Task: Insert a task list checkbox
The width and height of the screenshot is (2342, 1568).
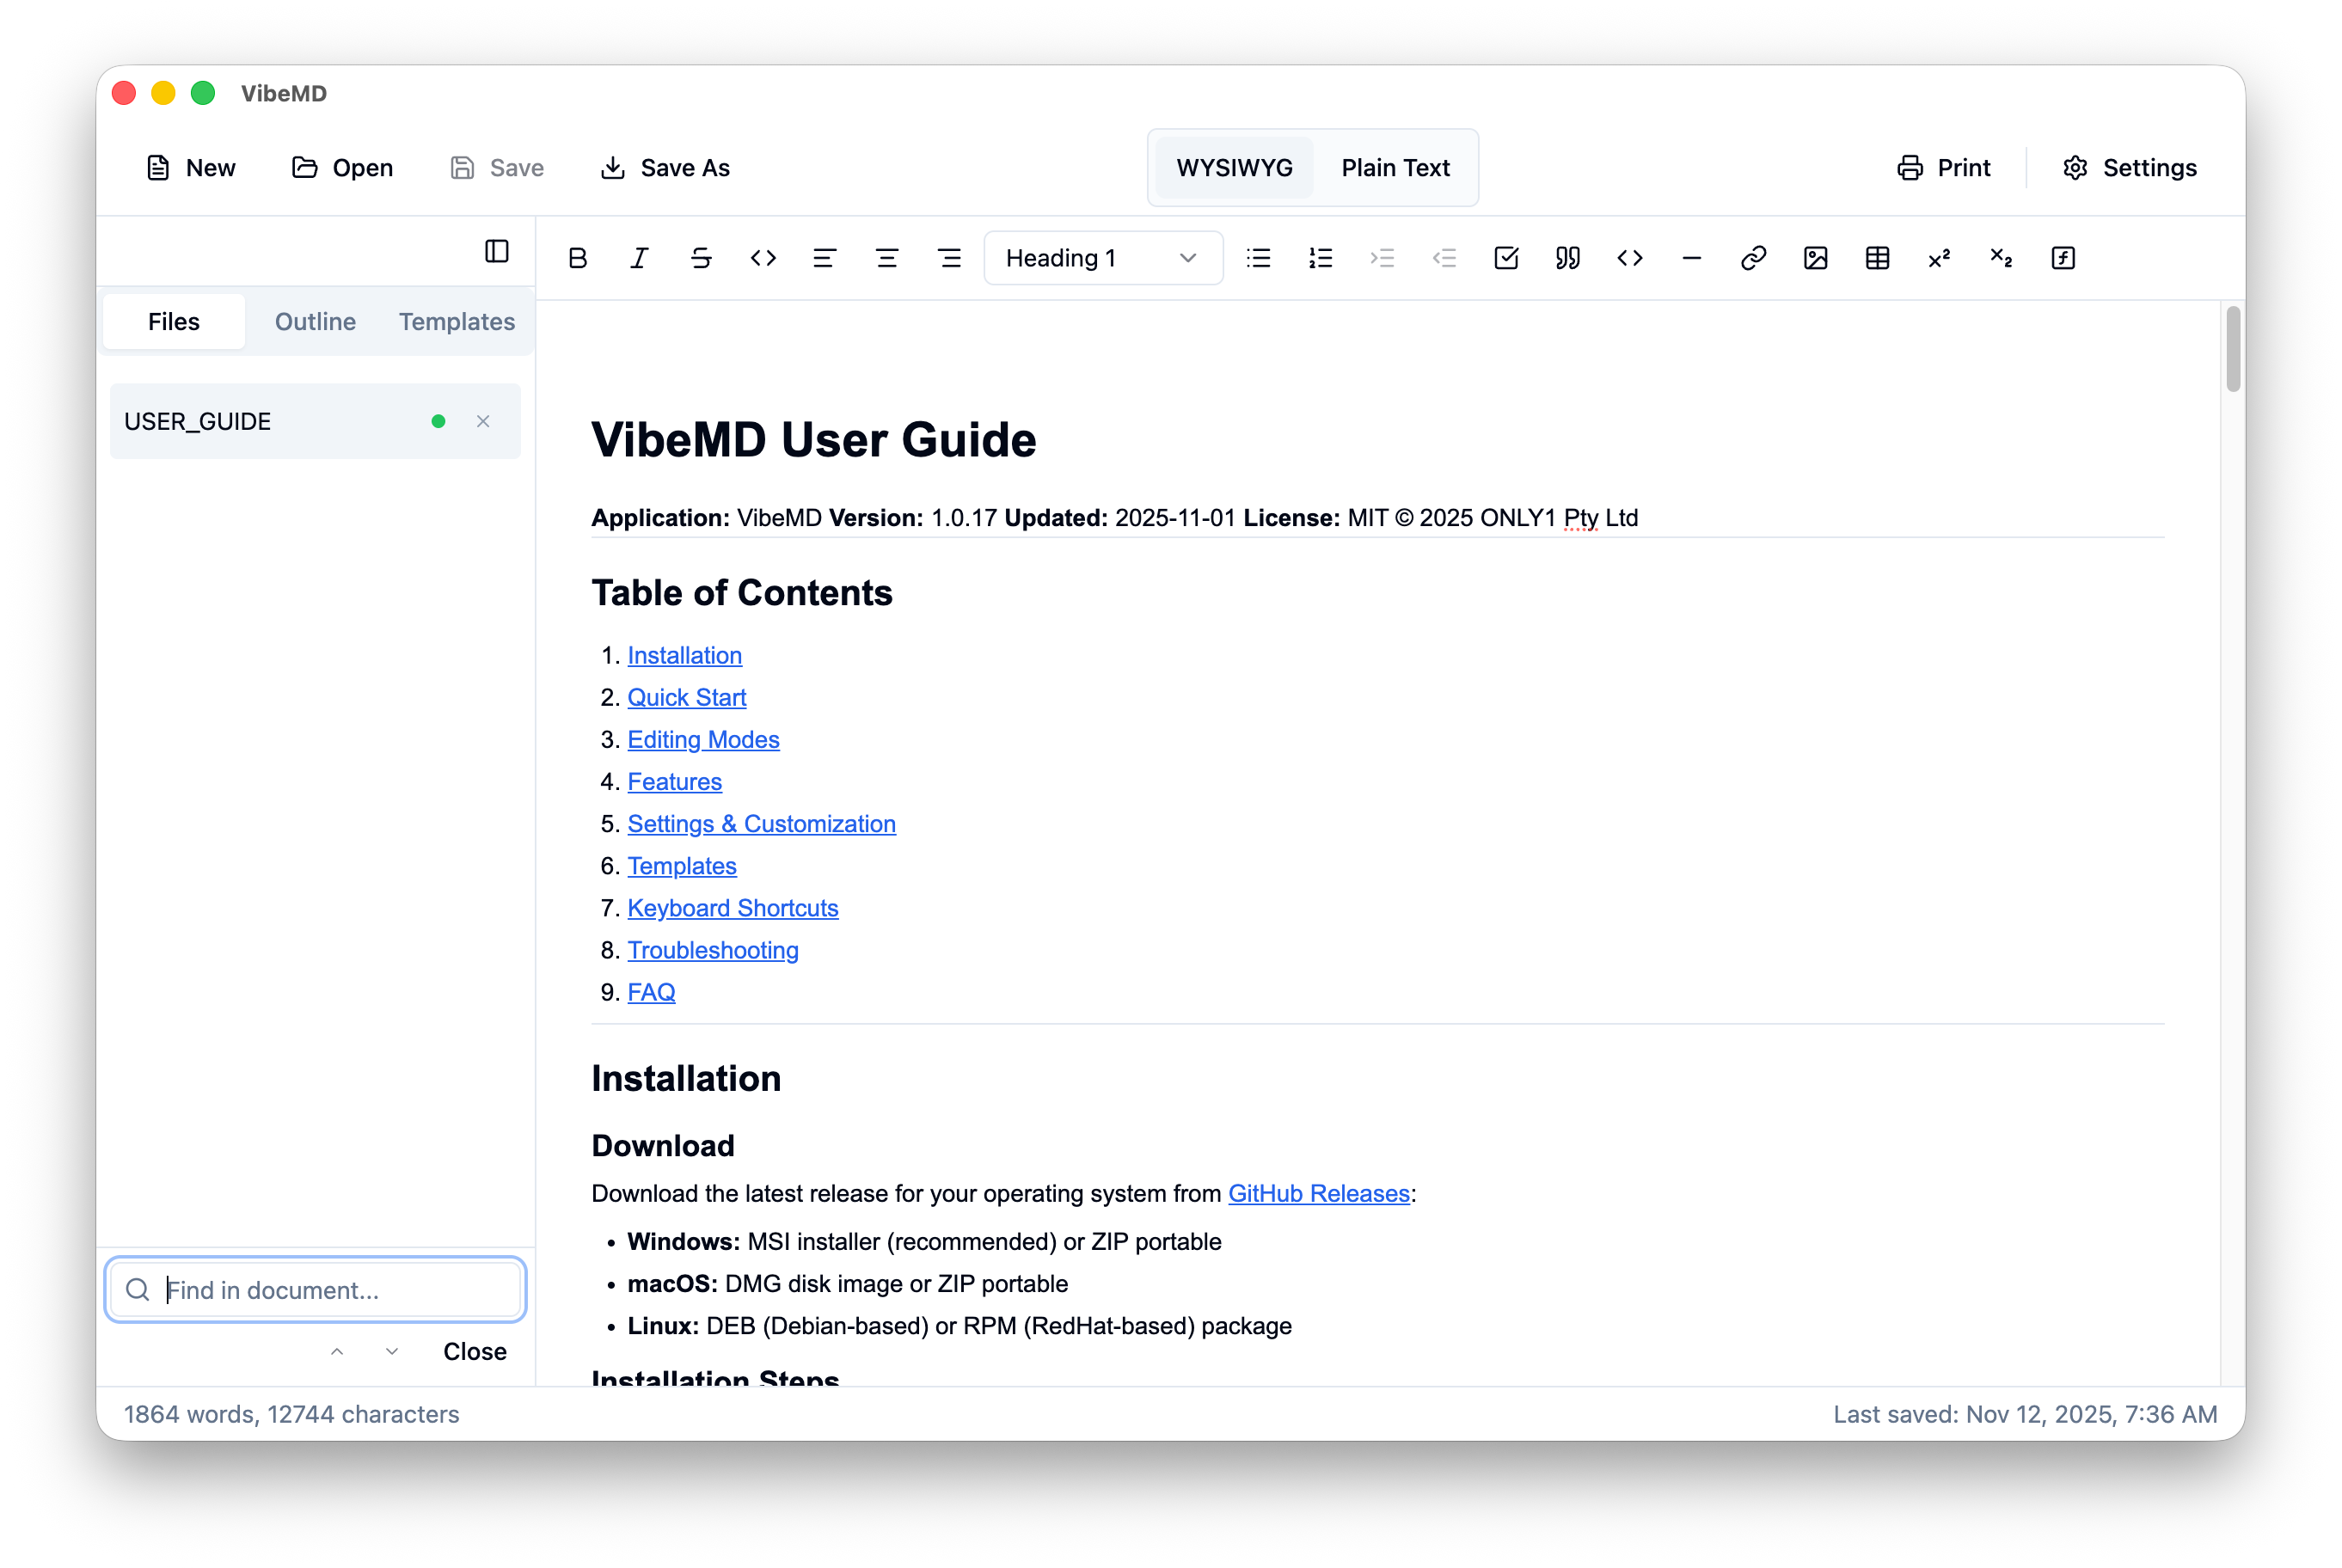Action: pos(1507,257)
